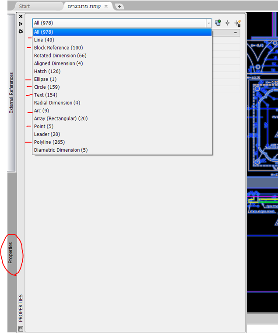The height and width of the screenshot is (333, 278).
Task: Open the Properties side tab
Action: (x=11, y=253)
